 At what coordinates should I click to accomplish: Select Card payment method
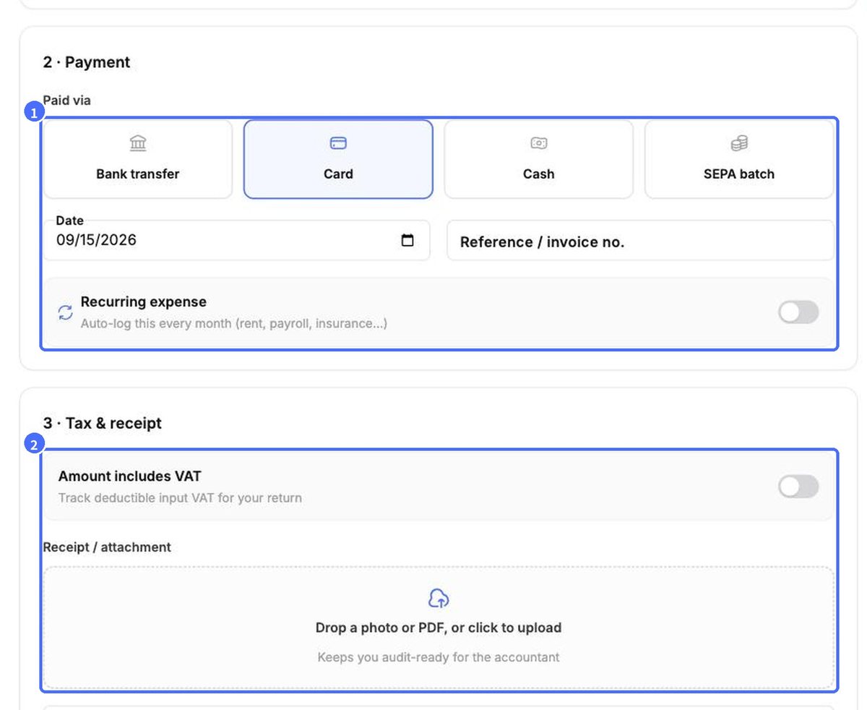[x=338, y=159]
